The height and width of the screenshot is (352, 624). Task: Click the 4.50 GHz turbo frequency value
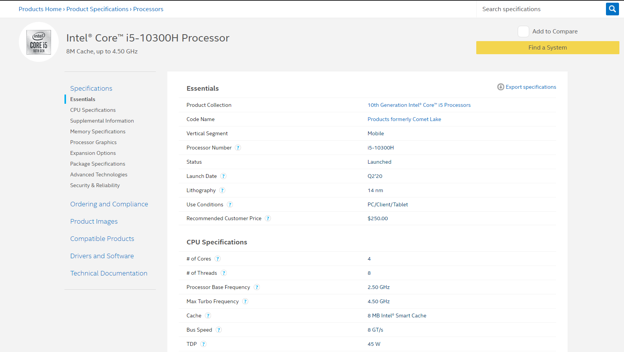point(379,301)
